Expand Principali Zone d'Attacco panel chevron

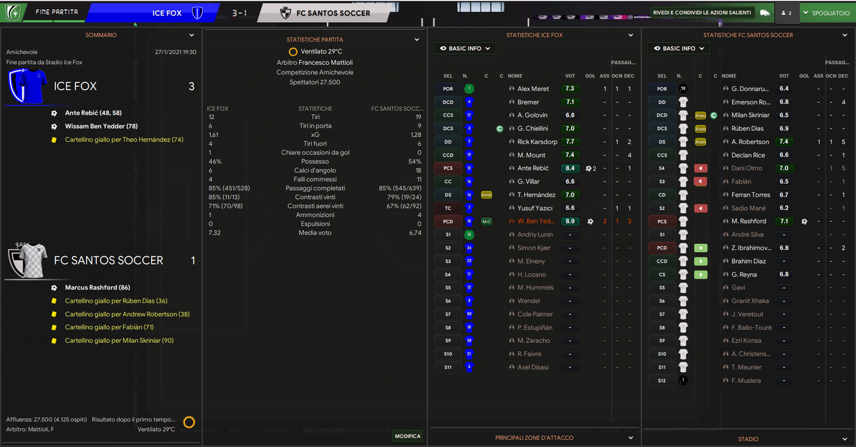631,438
